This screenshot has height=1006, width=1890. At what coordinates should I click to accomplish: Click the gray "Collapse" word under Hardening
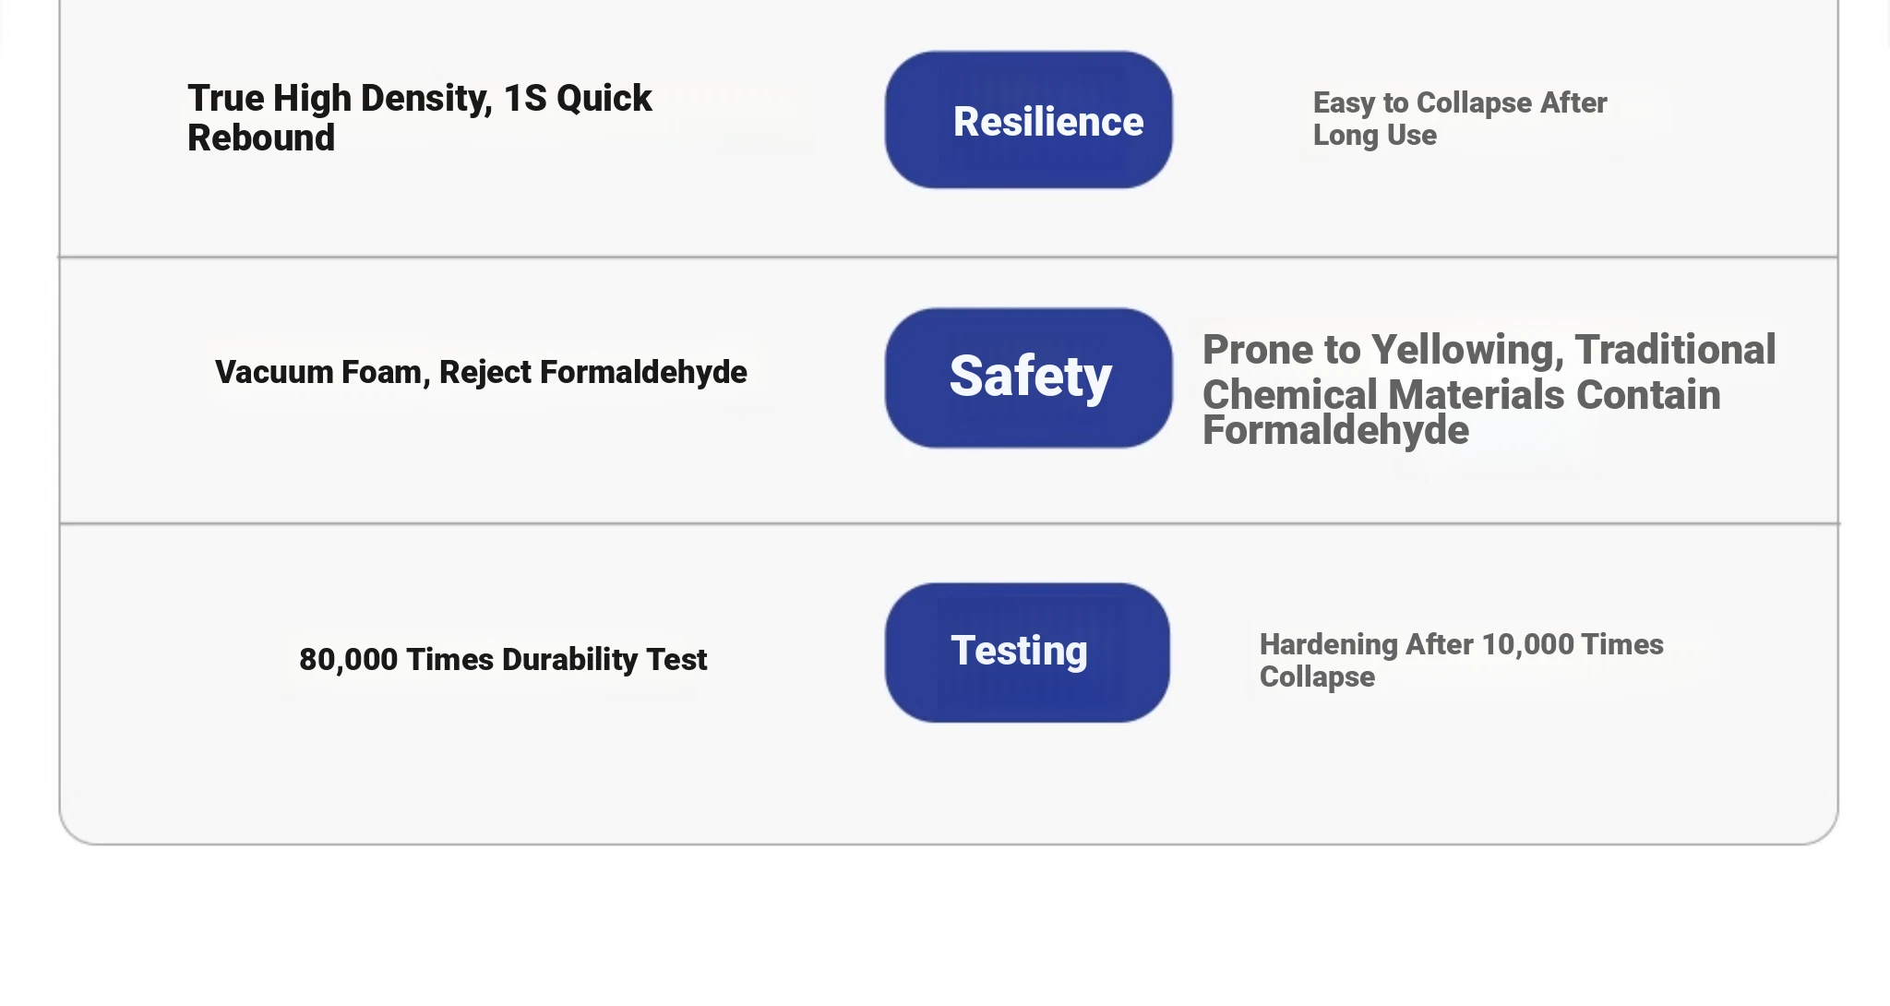1317,677
